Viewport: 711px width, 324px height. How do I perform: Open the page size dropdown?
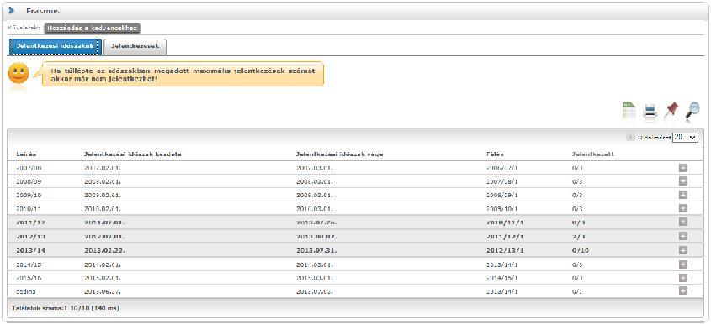[x=685, y=137]
